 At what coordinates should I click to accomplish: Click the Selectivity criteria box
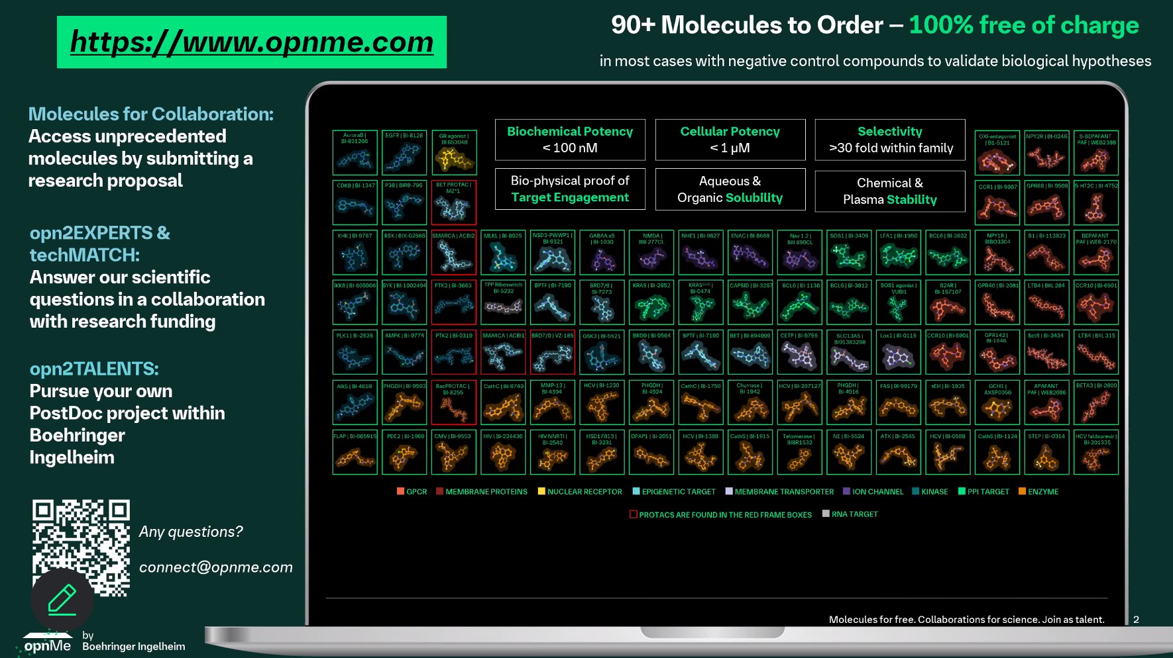tap(890, 140)
